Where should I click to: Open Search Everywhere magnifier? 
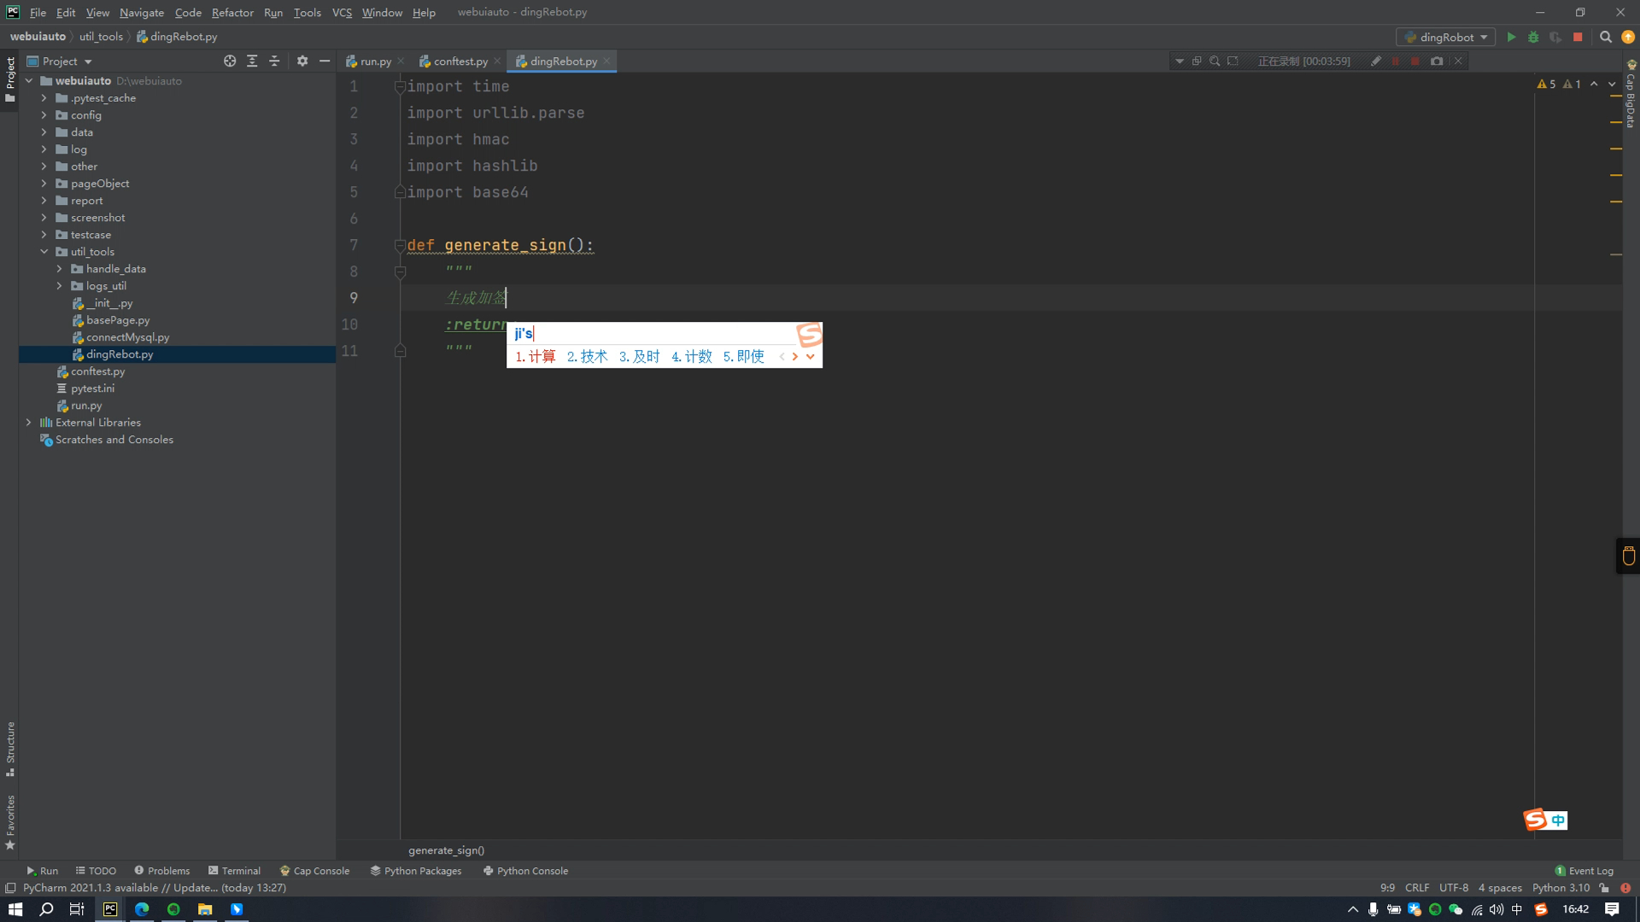pos(1605,37)
